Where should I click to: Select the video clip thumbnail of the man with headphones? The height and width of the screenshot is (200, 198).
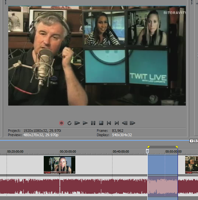point(191,165)
